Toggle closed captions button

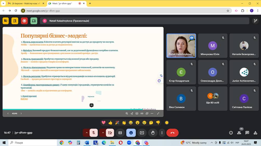point(120,133)
